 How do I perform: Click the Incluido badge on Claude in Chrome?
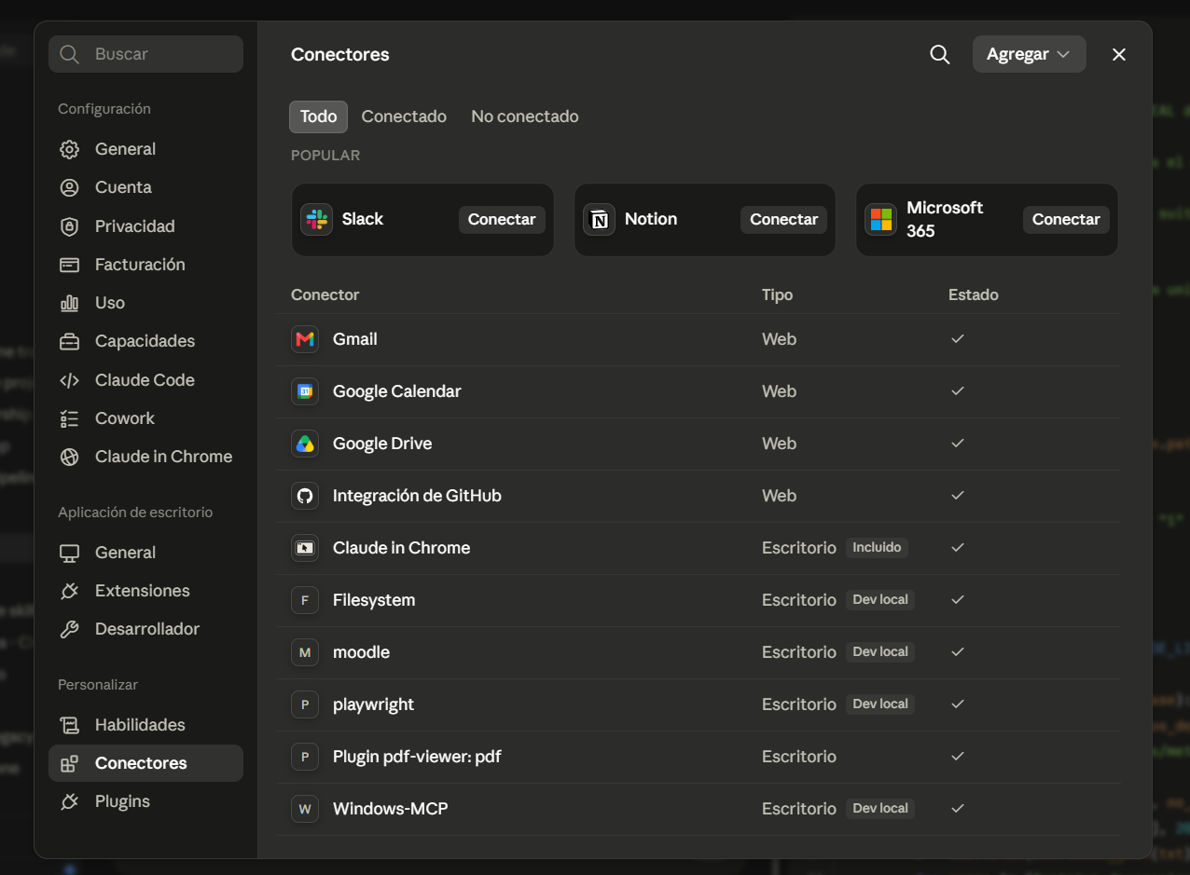coord(877,548)
